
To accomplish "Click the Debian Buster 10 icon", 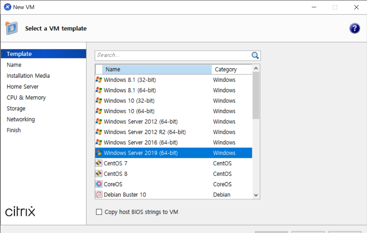I will click(99, 195).
